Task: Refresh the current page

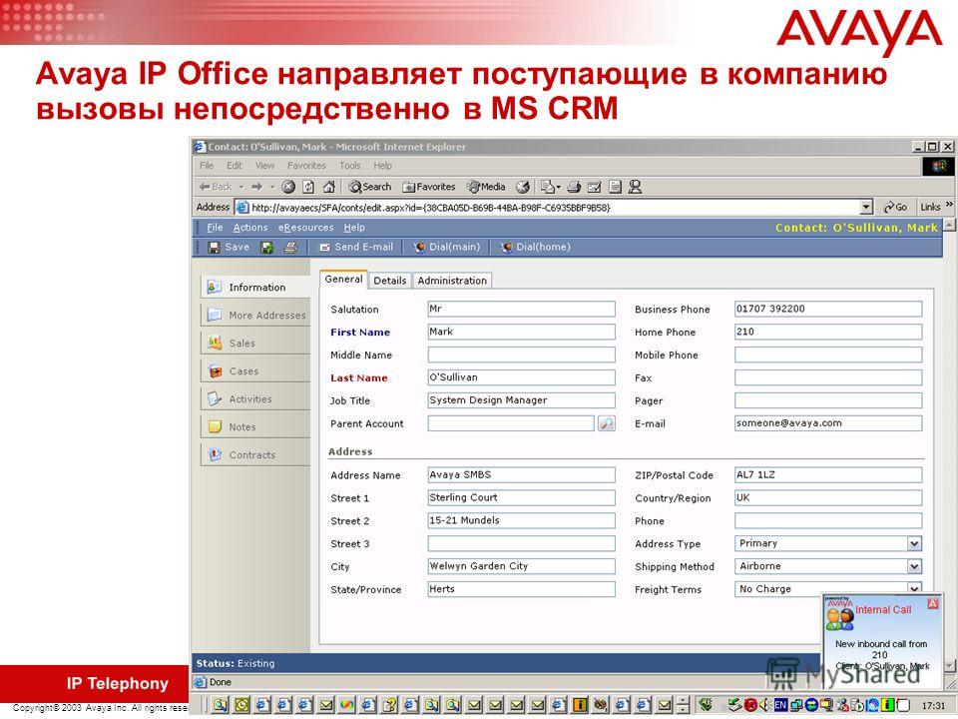Action: tap(308, 187)
